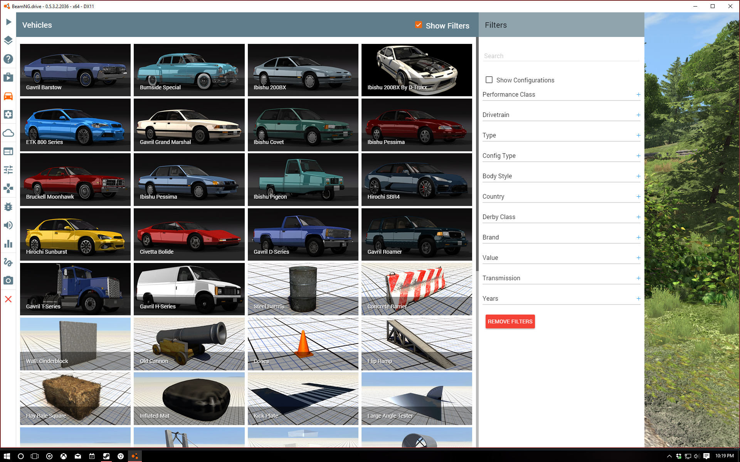Image resolution: width=740 pixels, height=462 pixels.
Task: Choose the Gavril T-Series truck thumbnail
Action: (x=75, y=289)
